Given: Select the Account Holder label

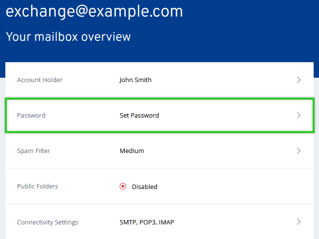Looking at the screenshot, I should pos(40,80).
